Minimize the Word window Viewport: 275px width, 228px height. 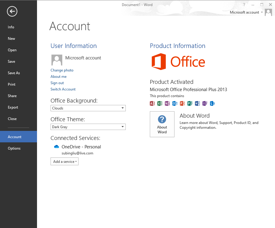(253, 5)
